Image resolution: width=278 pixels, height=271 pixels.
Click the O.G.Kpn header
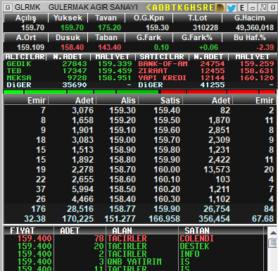[x=149, y=18]
